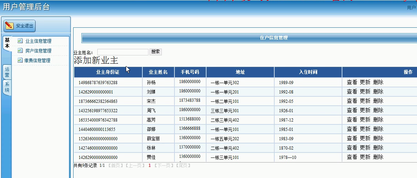Click check icon beside 房产信息管理
Screen dimensions: 417x178
(x=20, y=50)
